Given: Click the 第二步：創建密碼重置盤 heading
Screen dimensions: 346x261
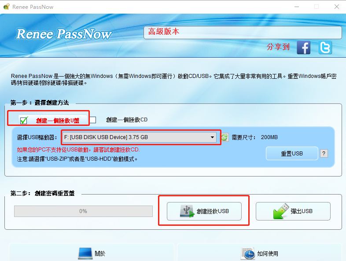Looking at the screenshot, I should click(42, 193).
